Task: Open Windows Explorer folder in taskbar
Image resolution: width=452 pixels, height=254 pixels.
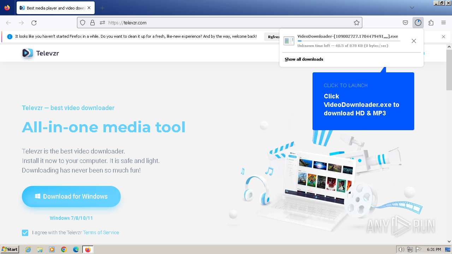Action: [40, 249]
